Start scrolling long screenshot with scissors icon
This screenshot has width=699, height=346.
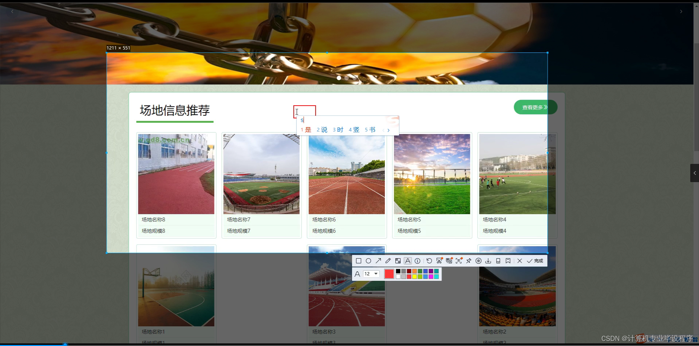[x=439, y=260]
